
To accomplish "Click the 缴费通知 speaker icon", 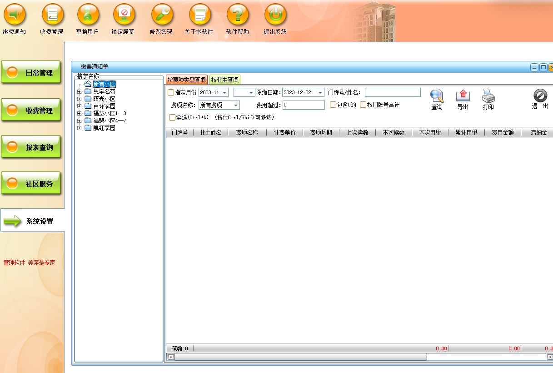I will [x=15, y=15].
